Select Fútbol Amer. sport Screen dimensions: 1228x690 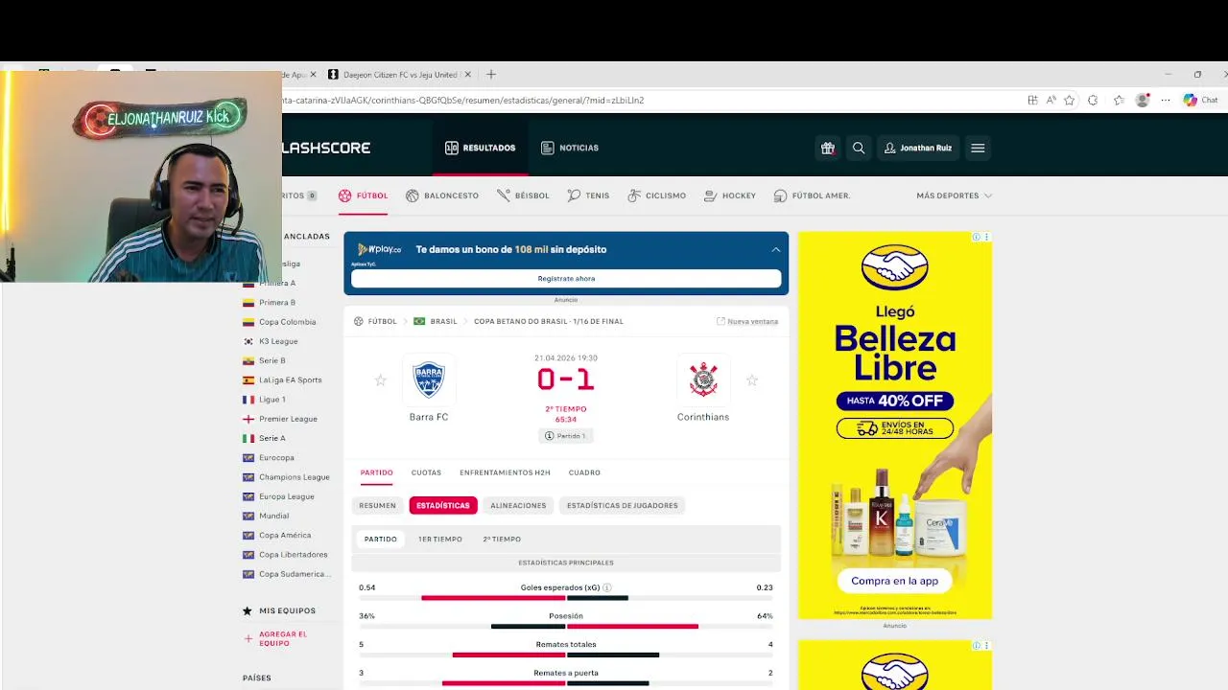(x=813, y=195)
